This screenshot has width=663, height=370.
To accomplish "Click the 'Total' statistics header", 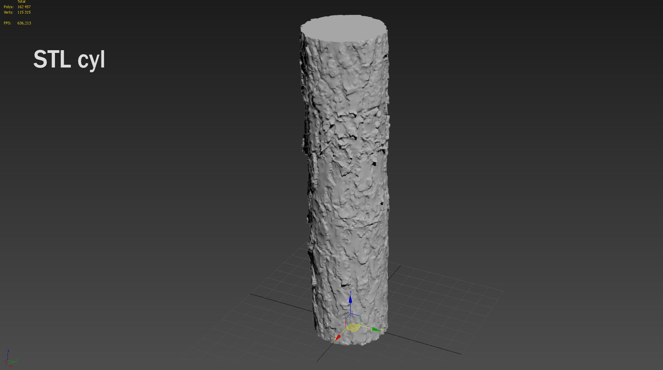I will [21, 2].
